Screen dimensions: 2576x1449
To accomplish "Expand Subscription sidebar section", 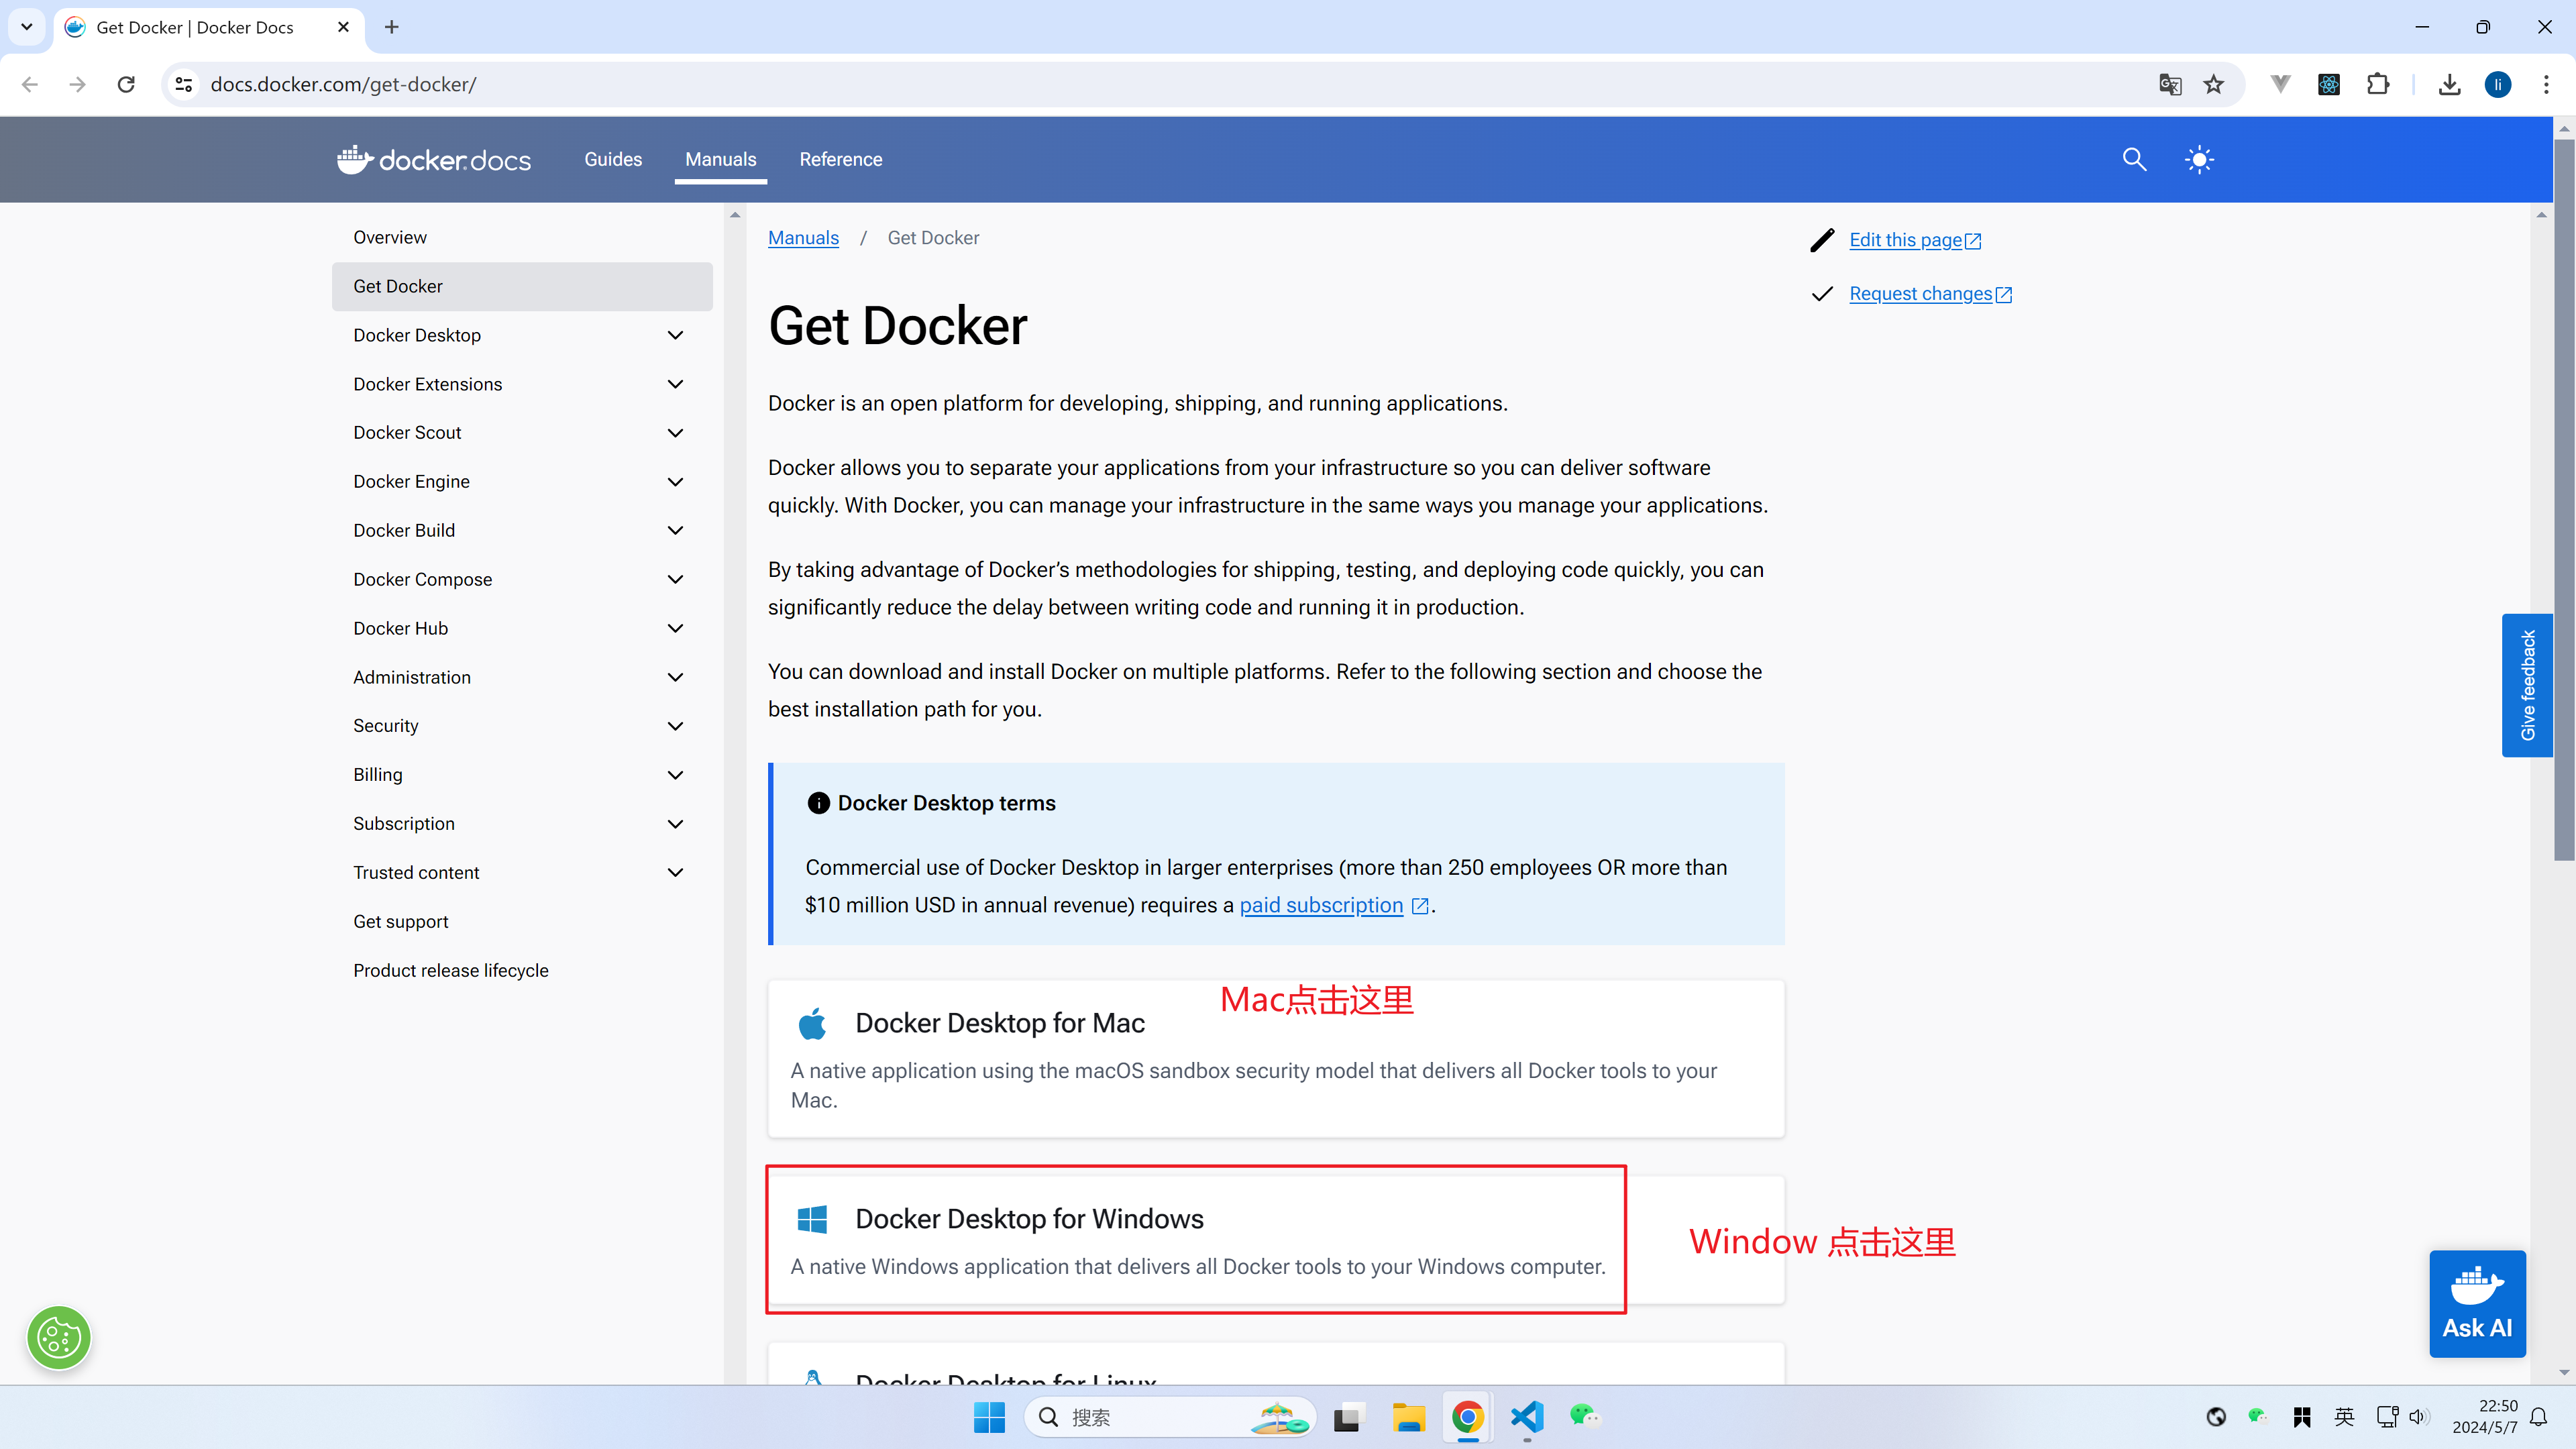I will 676,824.
